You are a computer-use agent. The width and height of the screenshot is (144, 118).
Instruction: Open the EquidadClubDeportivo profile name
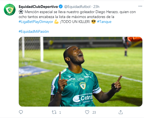pyautogui.click(x=38, y=7)
